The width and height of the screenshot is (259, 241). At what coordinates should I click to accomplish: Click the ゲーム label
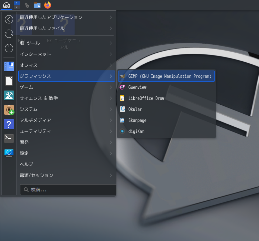click(x=27, y=87)
